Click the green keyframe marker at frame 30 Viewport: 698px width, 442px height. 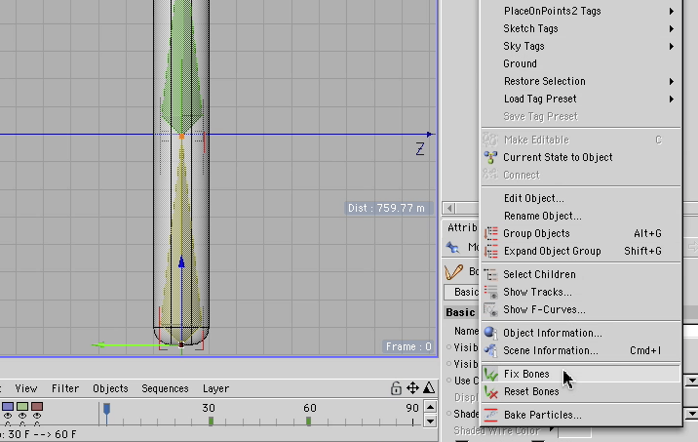(211, 421)
